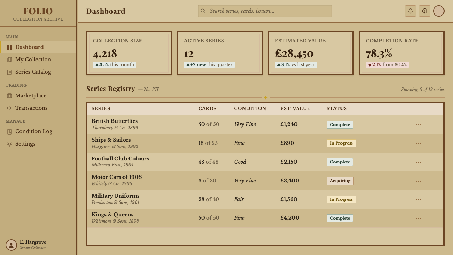
Task: Click In Progress badge for Military Uniforms
Action: (341, 199)
